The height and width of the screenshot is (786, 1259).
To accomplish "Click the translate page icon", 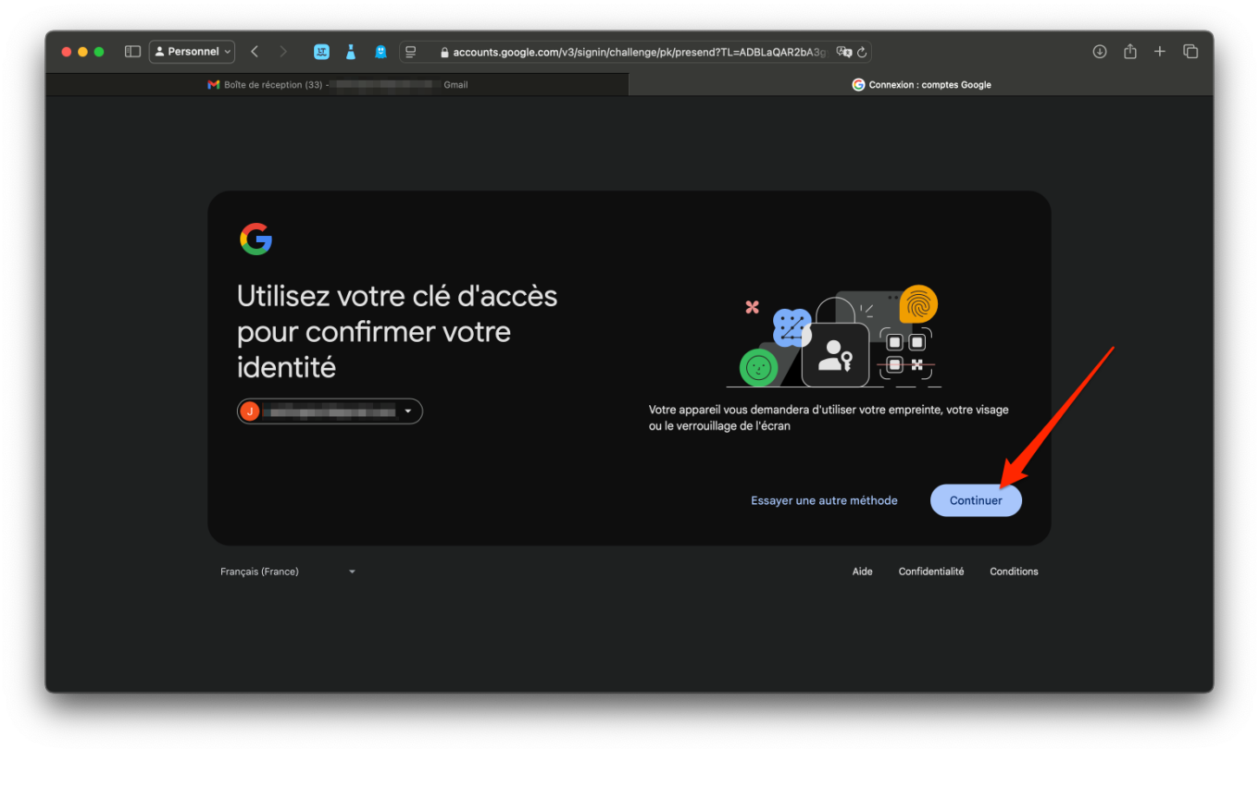I will pos(843,52).
